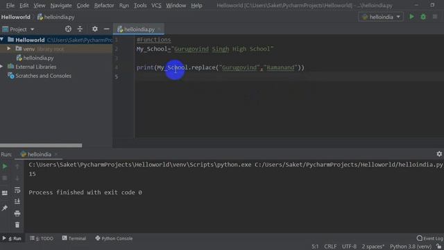Open the View menu
The height and width of the screenshot is (250, 444).
tap(40, 6)
